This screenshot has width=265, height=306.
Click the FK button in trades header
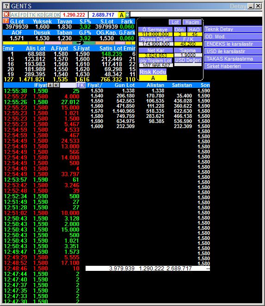tap(80, 85)
